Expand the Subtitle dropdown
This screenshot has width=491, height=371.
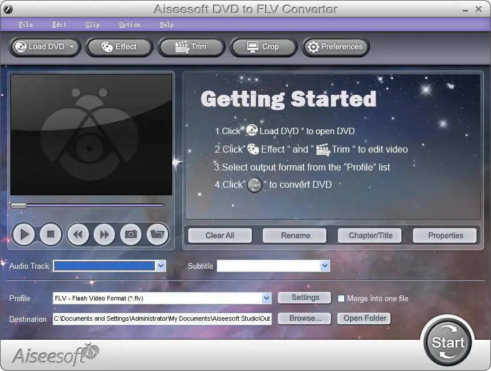(x=325, y=266)
